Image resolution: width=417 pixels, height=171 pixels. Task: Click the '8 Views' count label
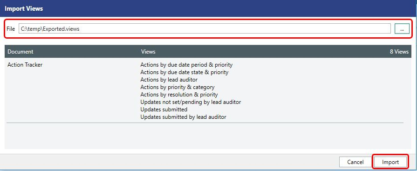pos(399,52)
